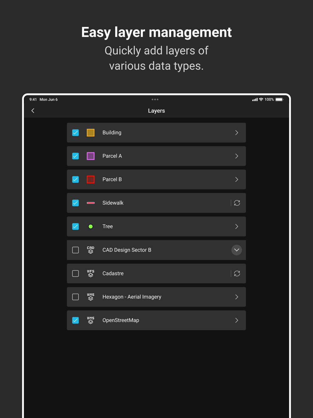Click the red Sidewalk line symbol

click(x=90, y=203)
